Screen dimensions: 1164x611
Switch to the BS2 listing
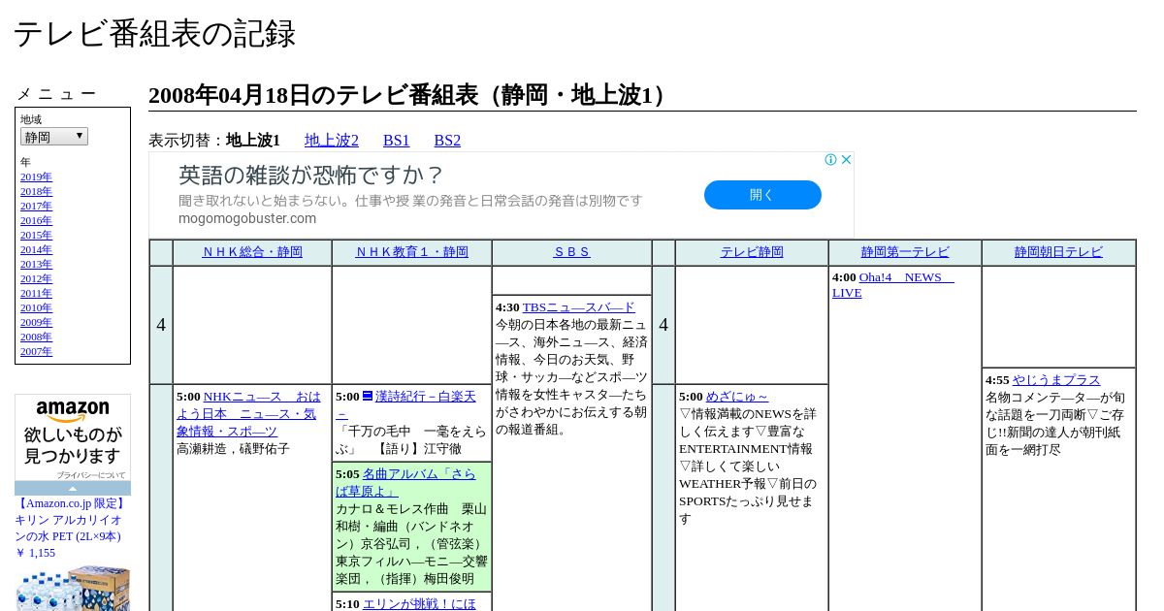(x=447, y=141)
